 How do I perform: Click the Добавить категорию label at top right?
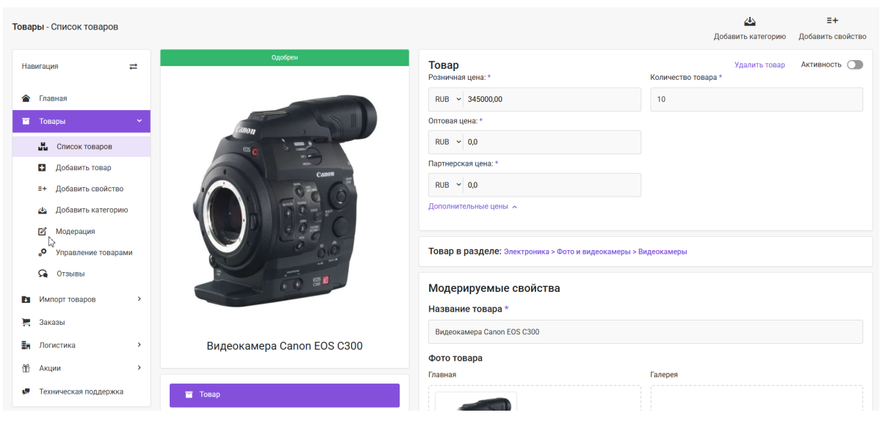[x=749, y=37]
